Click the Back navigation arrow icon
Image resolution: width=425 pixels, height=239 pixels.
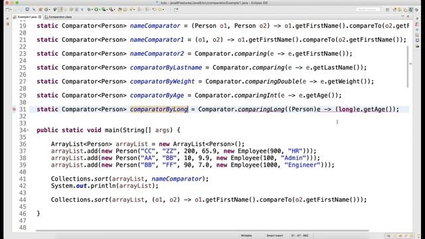(x=154, y=9)
